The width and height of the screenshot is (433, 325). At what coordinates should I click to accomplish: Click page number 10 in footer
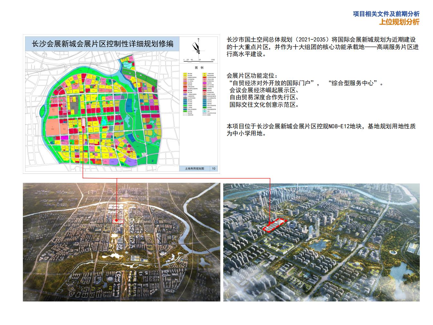click(x=213, y=168)
